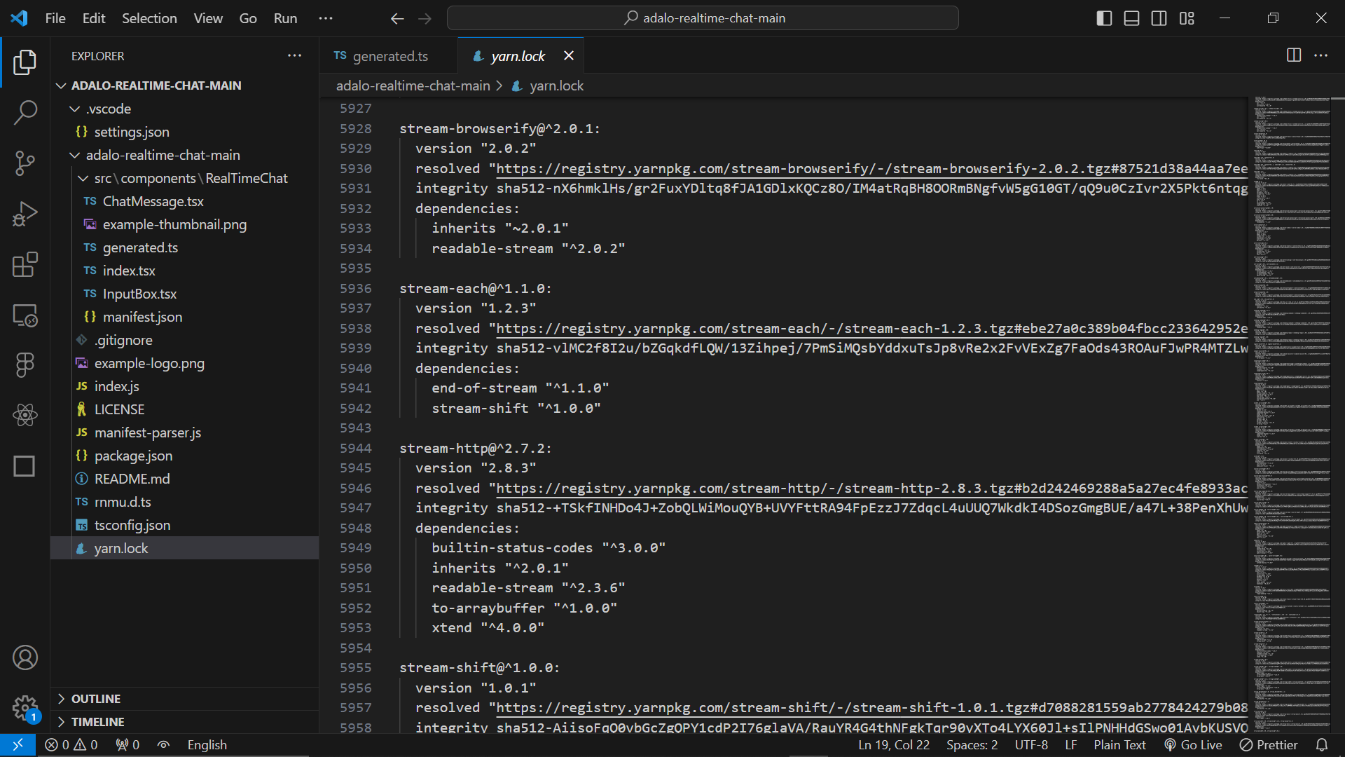
Task: Toggle Primary Side Bar visibility
Action: coord(1104,18)
